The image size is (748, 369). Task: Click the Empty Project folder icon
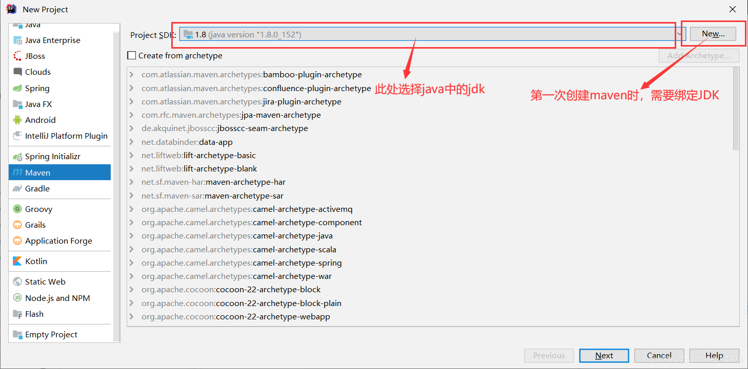tap(17, 334)
